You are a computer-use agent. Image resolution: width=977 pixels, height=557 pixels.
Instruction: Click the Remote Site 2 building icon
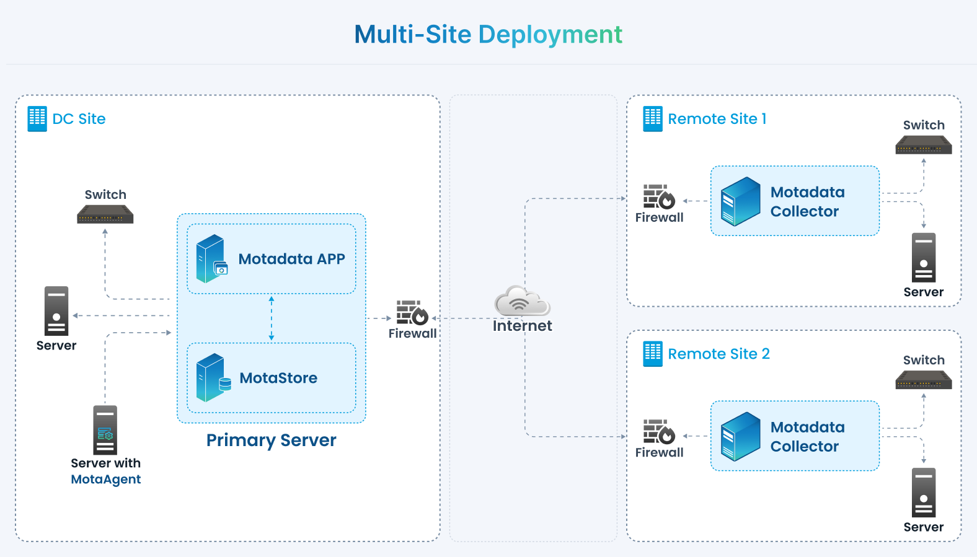coord(653,354)
